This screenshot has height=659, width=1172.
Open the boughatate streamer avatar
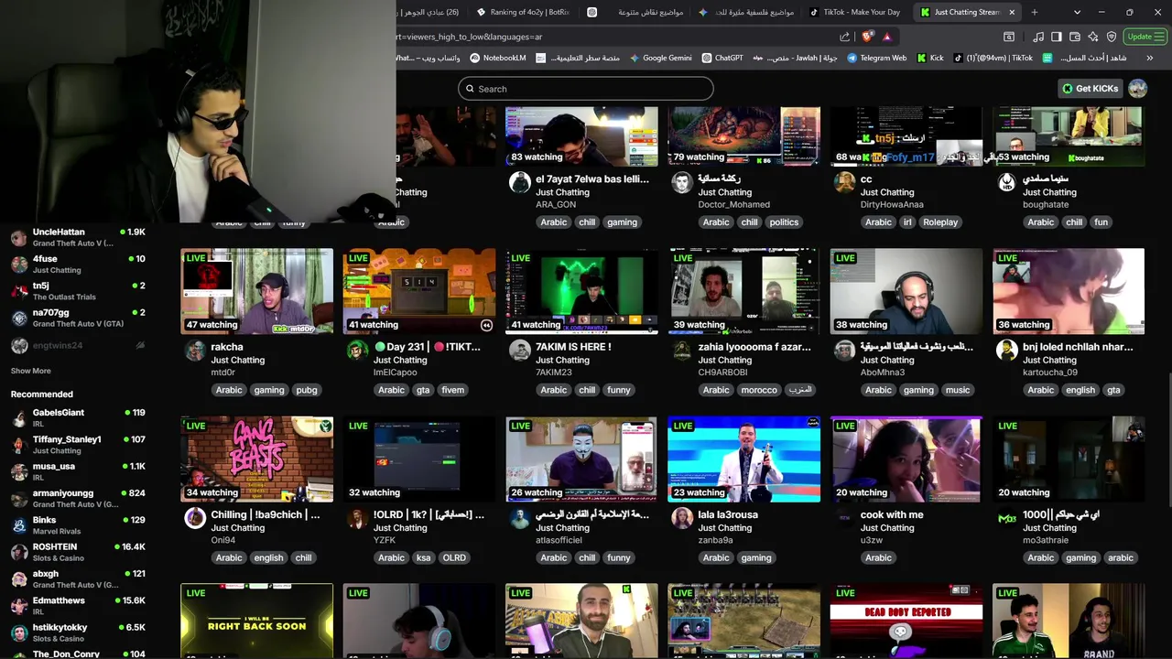pyautogui.click(x=1006, y=182)
